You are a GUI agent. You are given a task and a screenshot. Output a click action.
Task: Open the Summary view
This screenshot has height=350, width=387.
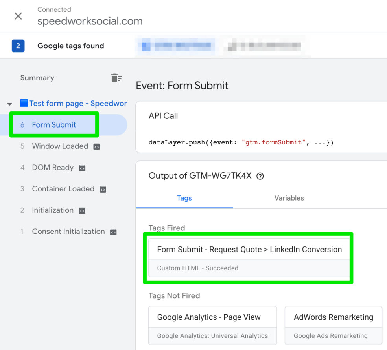coord(37,78)
